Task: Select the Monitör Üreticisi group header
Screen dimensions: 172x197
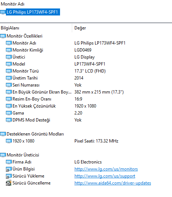Action: (x=86, y=155)
